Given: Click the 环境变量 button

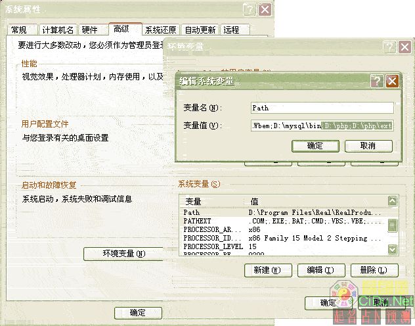Looking at the screenshot, I should [x=123, y=254].
